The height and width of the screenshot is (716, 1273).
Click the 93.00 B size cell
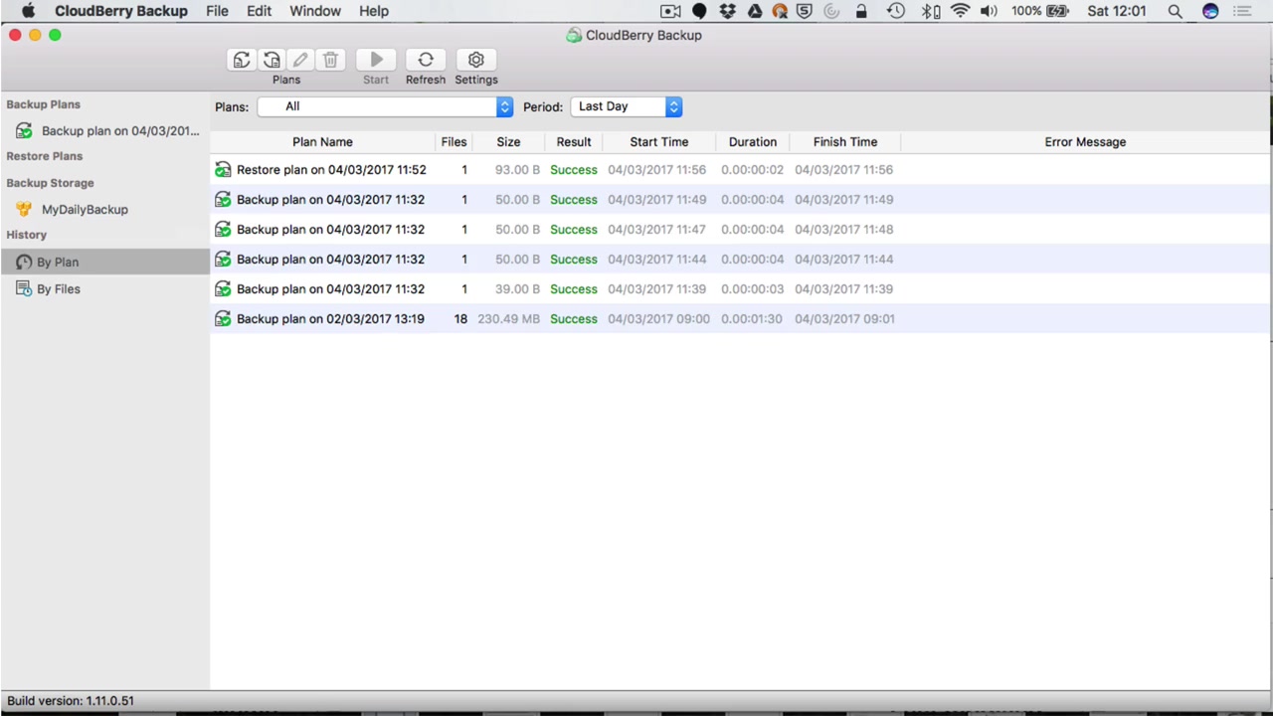point(517,170)
